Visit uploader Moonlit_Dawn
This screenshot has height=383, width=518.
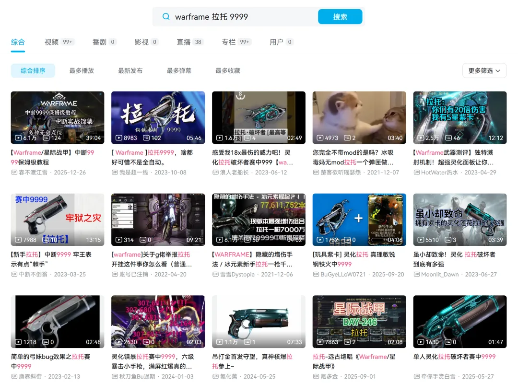click(440, 274)
